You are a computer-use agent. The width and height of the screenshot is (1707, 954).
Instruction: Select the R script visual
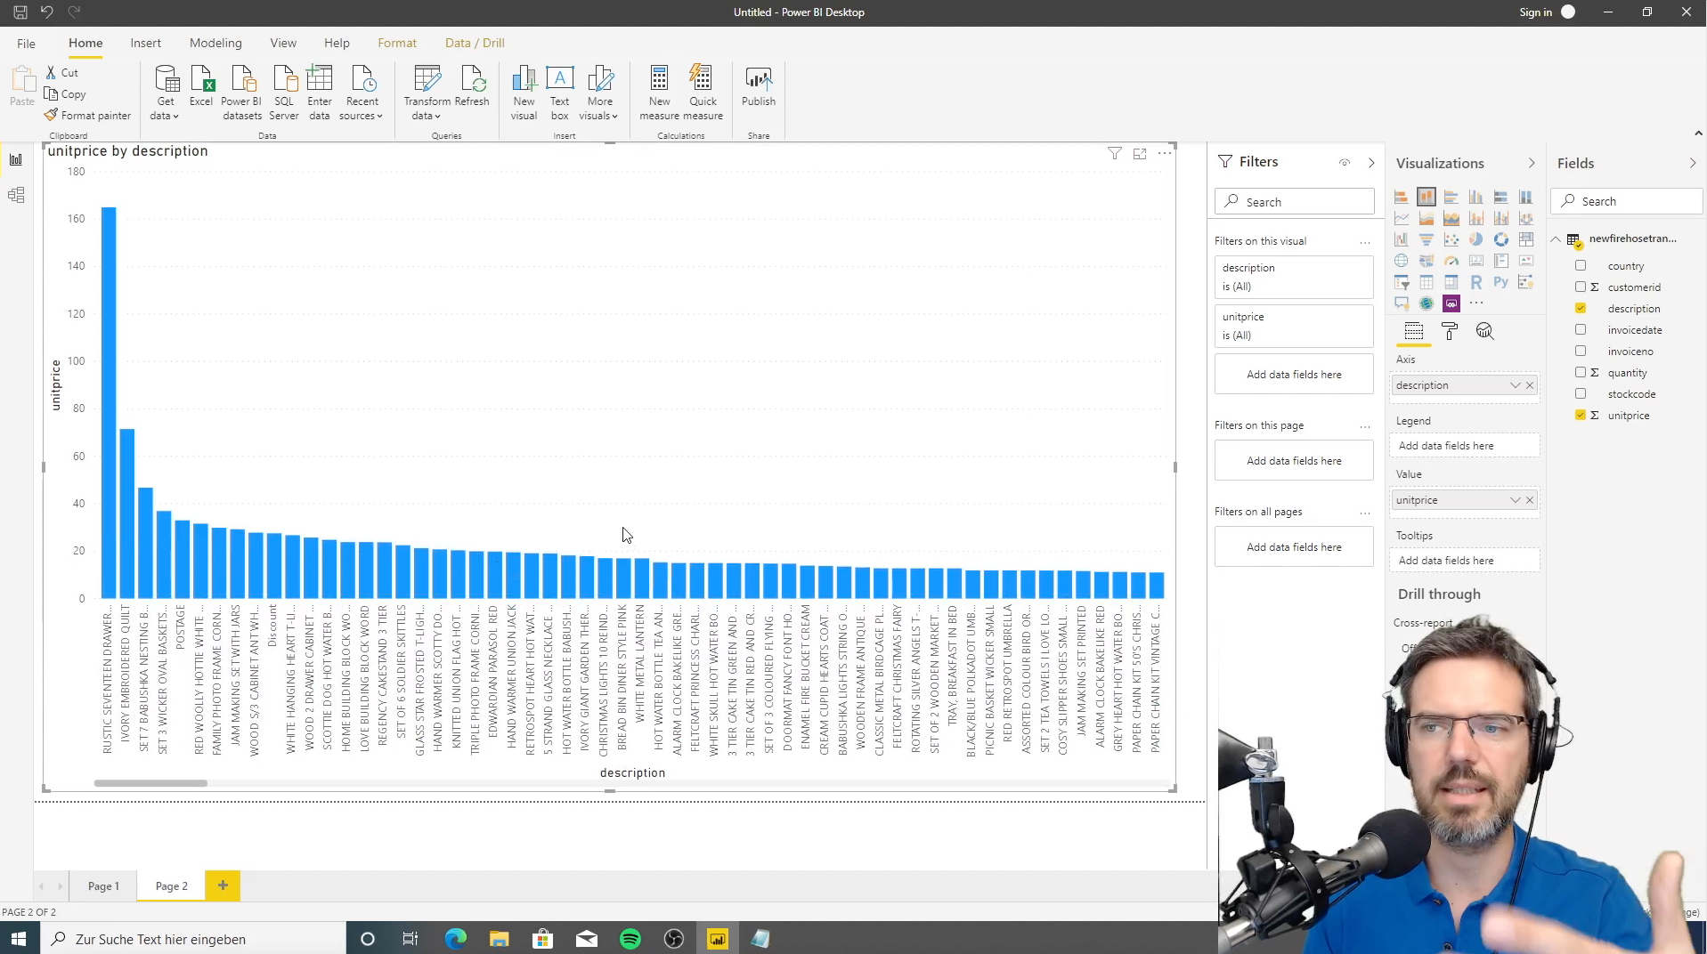[1476, 282]
